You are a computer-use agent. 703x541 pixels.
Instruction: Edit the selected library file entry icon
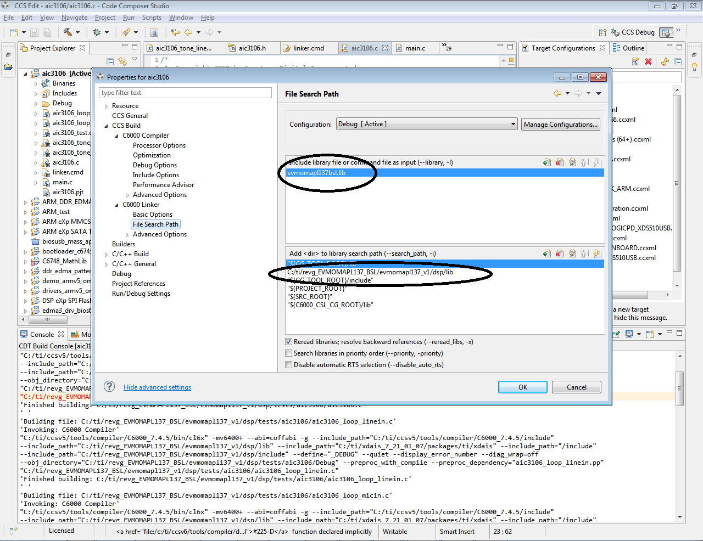(x=572, y=162)
